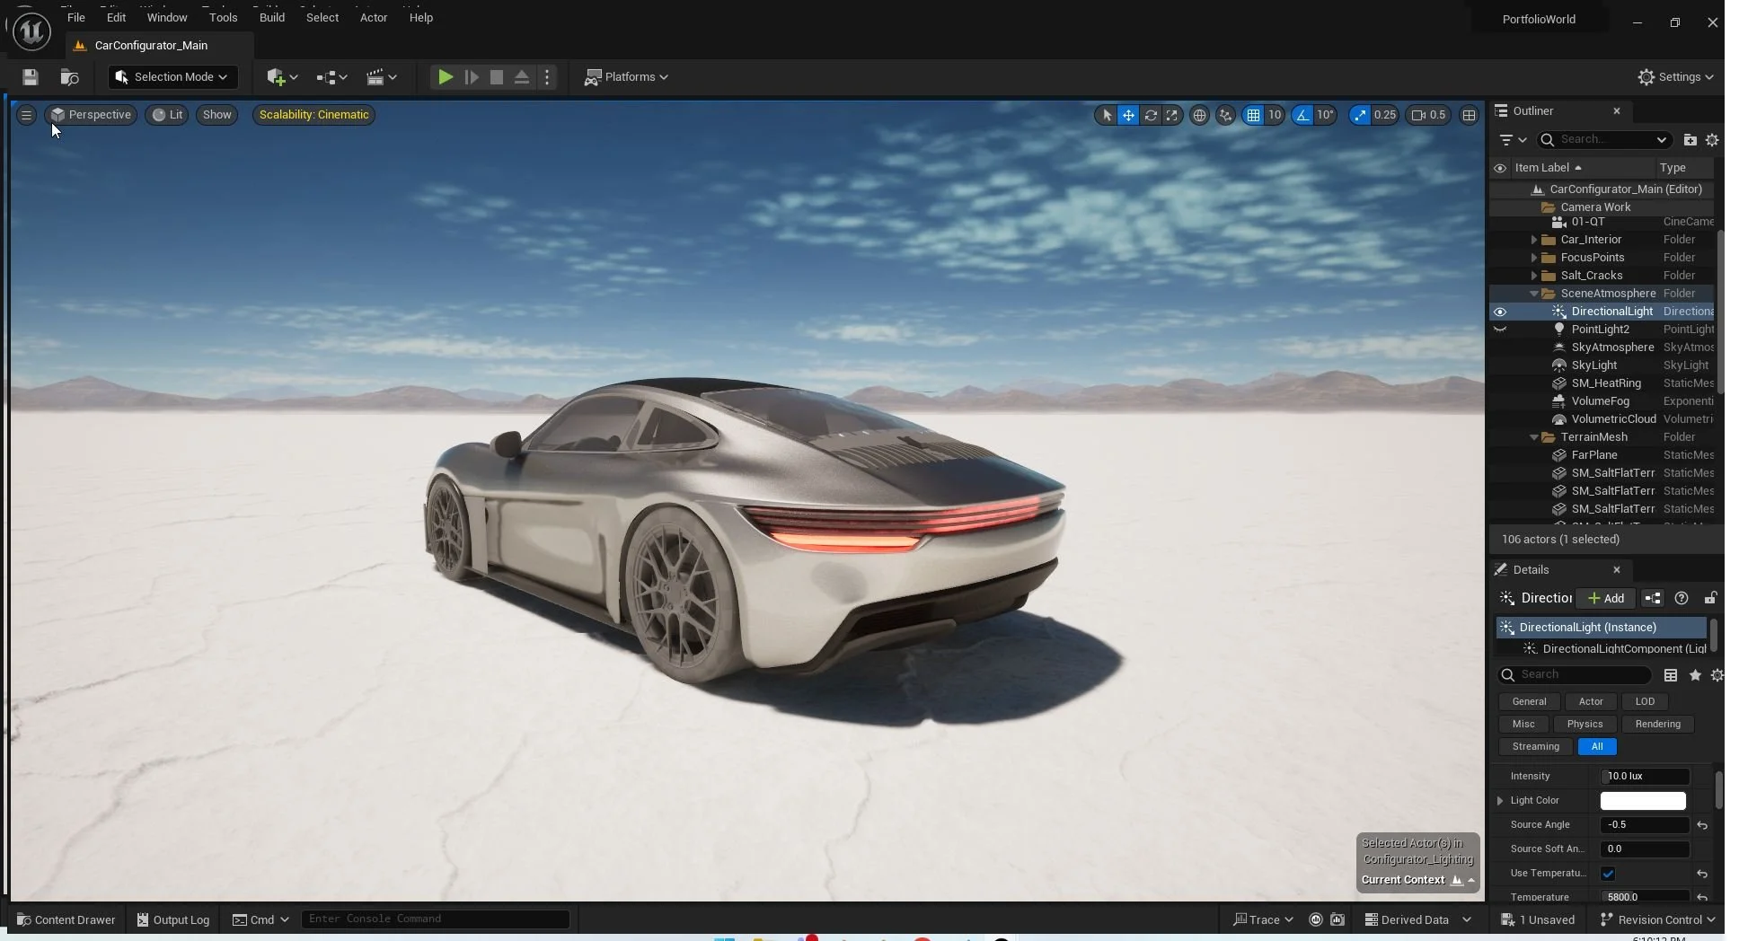1739x941 pixels.
Task: Click the Add component button
Action: pyautogui.click(x=1606, y=598)
